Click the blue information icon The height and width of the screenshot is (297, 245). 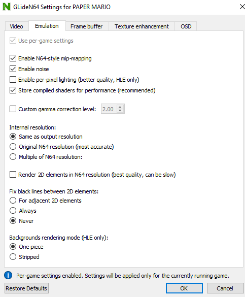click(x=8, y=275)
